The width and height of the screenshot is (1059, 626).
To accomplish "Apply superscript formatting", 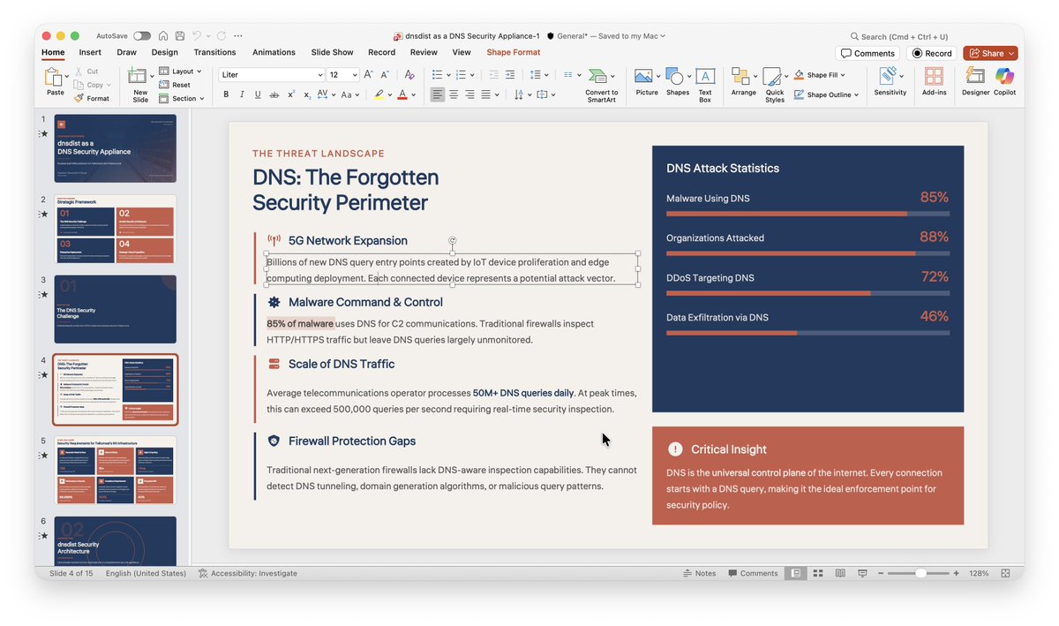I will pos(290,94).
